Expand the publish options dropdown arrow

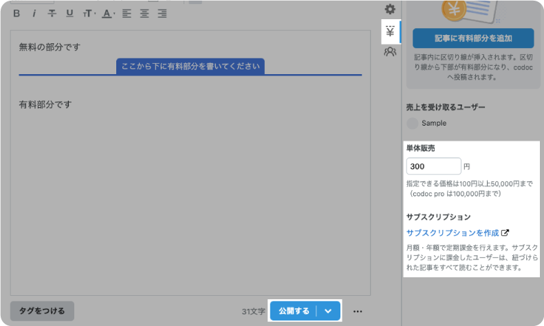click(329, 311)
